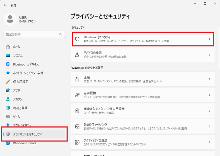Expand 全般 settings with its chevron arrow
Viewport: 220px width, 156px height.
(x=209, y=79)
